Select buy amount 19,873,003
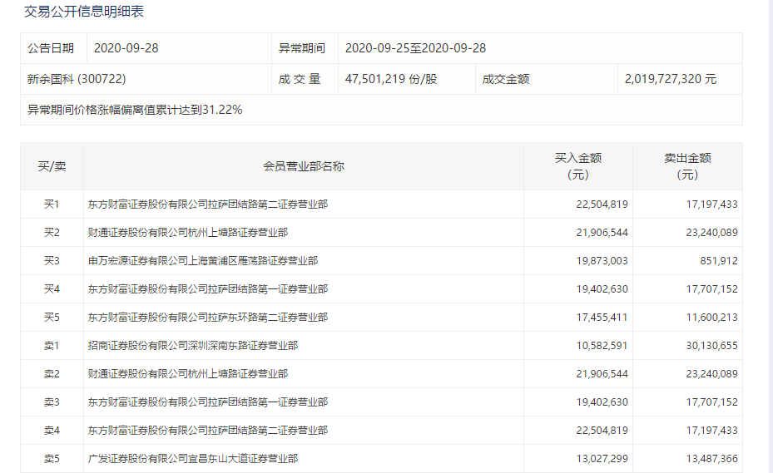Image resolution: width=773 pixels, height=473 pixels. pos(602,261)
